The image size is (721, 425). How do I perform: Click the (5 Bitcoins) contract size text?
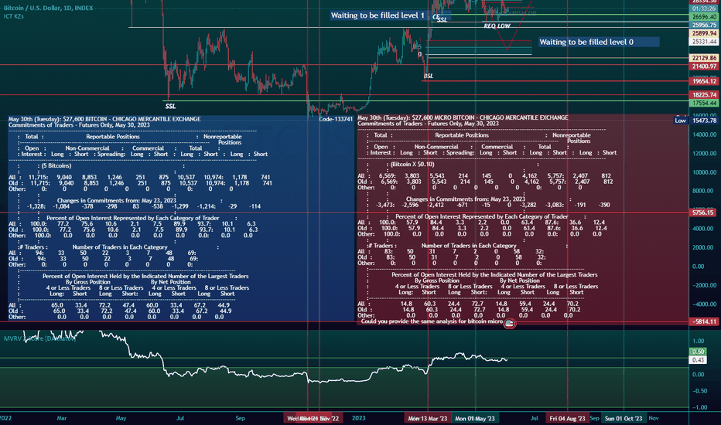coord(56,165)
